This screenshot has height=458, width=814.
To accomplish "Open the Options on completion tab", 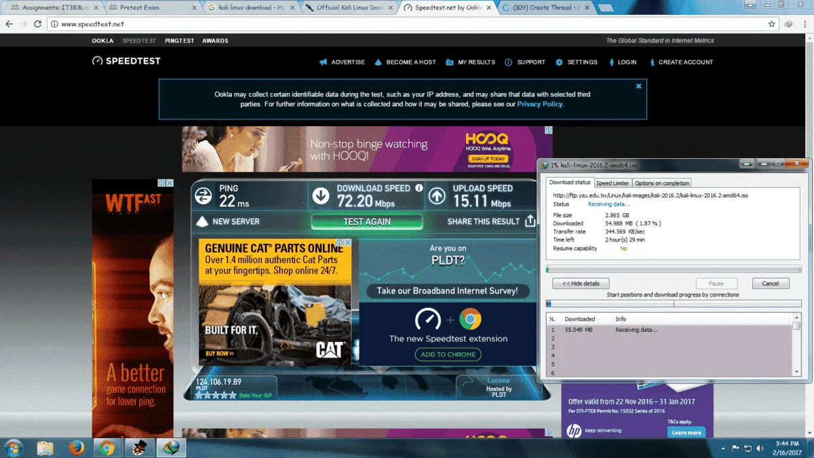I will (x=662, y=183).
